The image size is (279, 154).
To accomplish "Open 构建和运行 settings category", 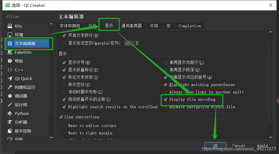I will pyautogui.click(x=27, y=87).
